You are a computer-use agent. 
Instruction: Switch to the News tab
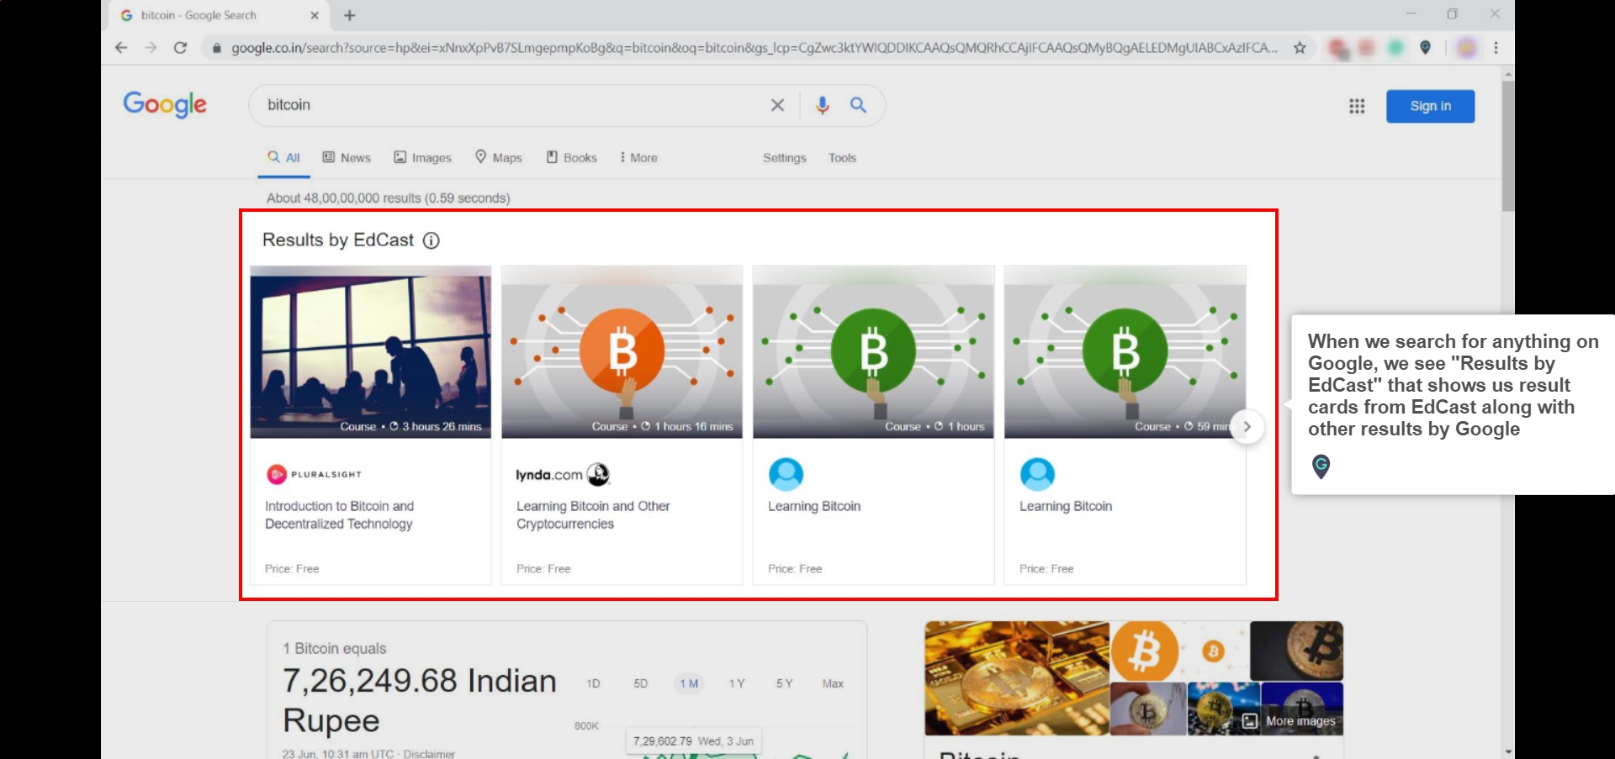(347, 158)
